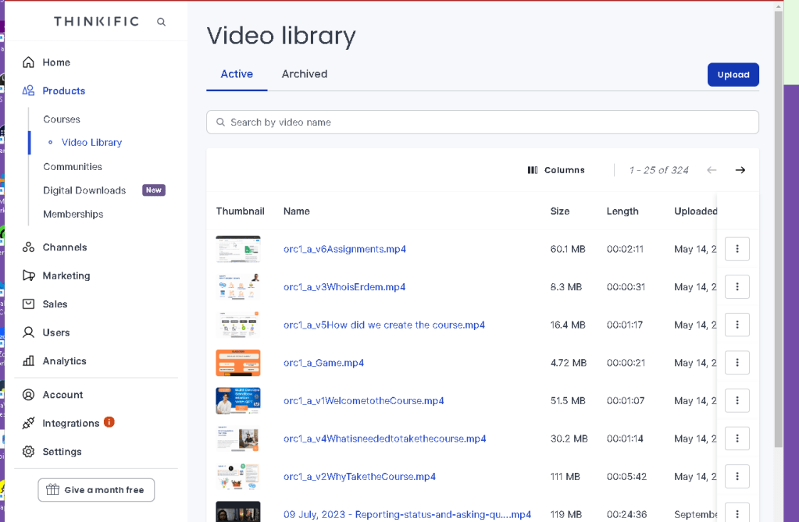Sort by Name column header
Image resolution: width=799 pixels, height=522 pixels.
pos(297,211)
